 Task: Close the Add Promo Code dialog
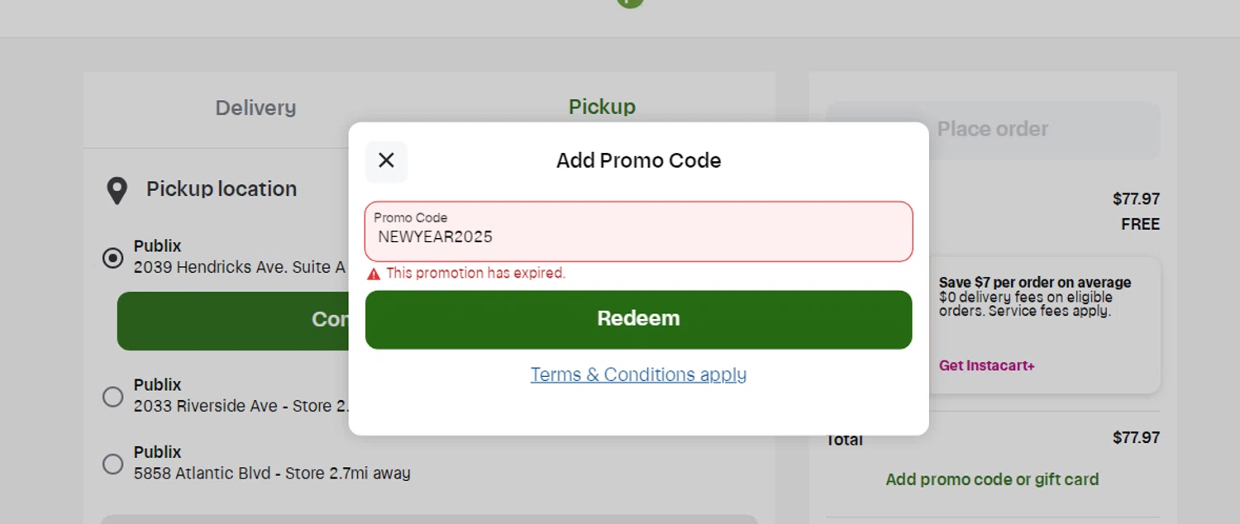(386, 161)
